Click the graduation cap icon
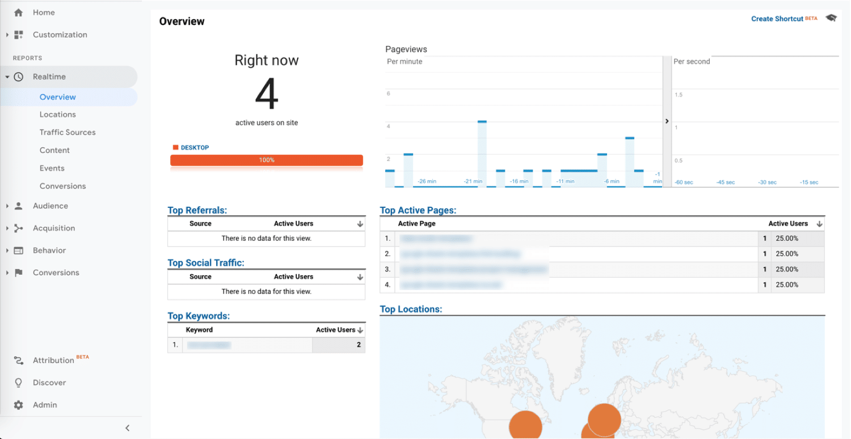The height and width of the screenshot is (439, 851). 831,18
